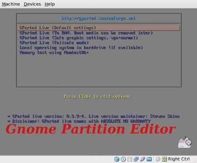Viewport: 197px width, 163px height.
Task: Click the Disclaimer ABSOLUTE NO WARRANTY line
Action: 79,121
